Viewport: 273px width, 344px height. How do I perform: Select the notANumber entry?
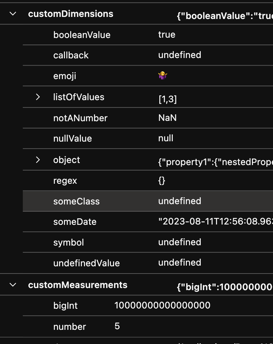[x=81, y=118]
